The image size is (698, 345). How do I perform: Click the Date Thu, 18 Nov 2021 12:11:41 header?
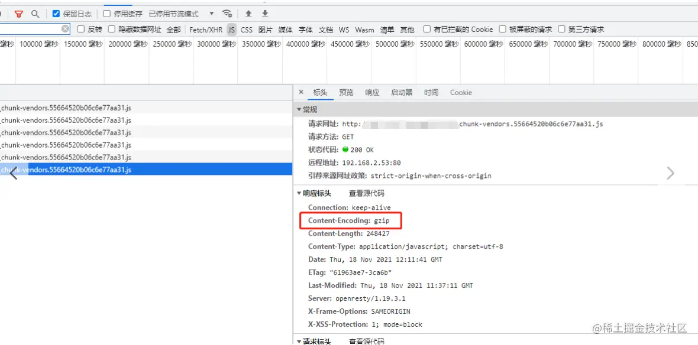(x=375, y=259)
